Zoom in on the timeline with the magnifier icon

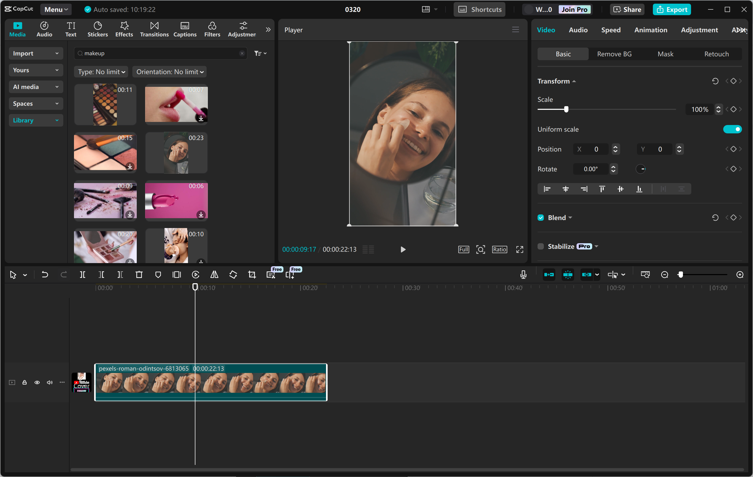740,275
